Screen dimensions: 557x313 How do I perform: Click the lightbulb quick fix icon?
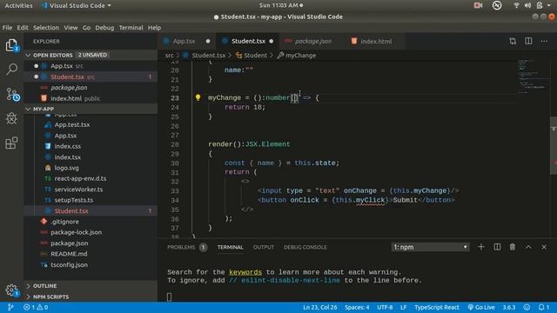[198, 97]
